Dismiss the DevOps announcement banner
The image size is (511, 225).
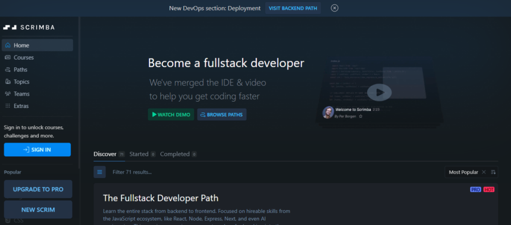pyautogui.click(x=335, y=8)
